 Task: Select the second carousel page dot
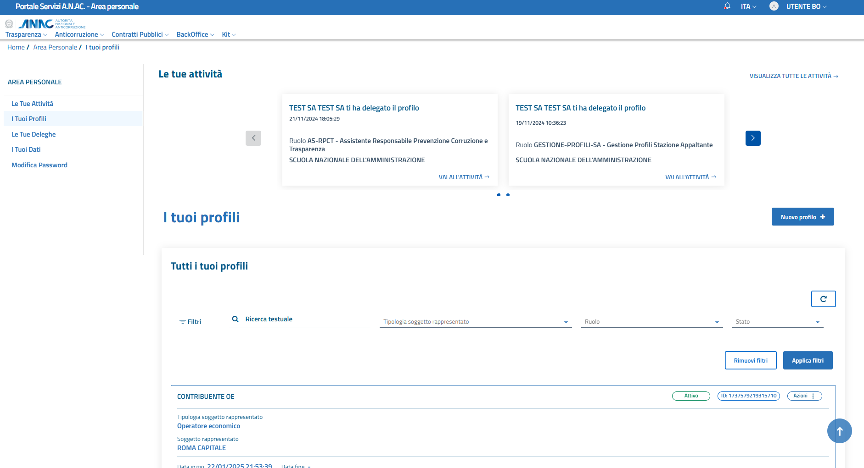(x=508, y=195)
